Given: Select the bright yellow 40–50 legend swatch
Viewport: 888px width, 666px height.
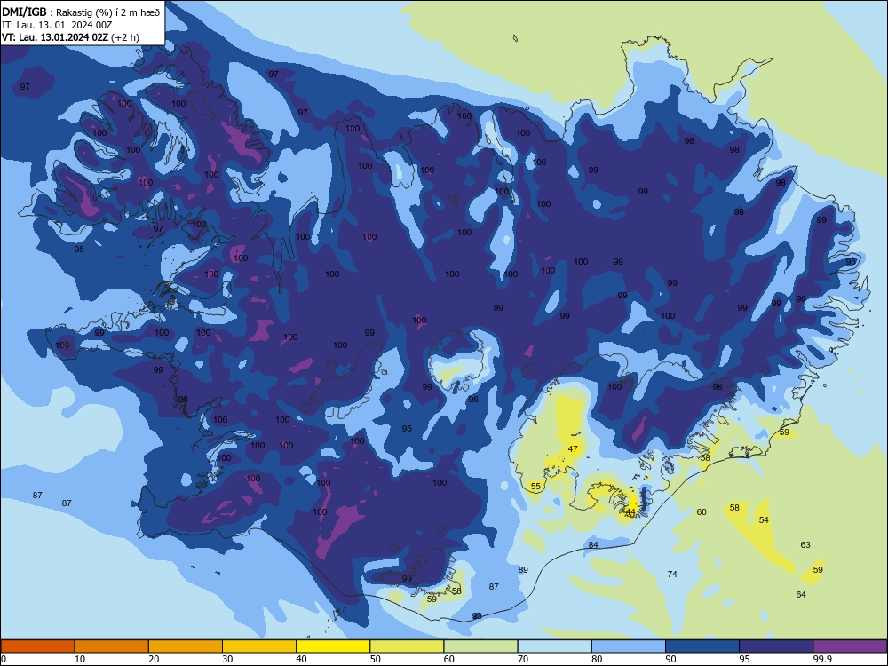Looking at the screenshot, I should click(333, 646).
